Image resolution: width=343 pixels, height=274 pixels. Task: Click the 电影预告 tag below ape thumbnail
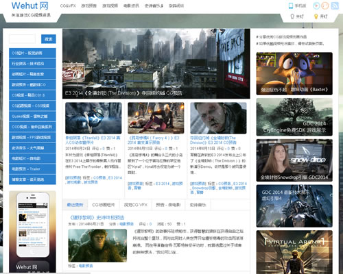[86, 266]
